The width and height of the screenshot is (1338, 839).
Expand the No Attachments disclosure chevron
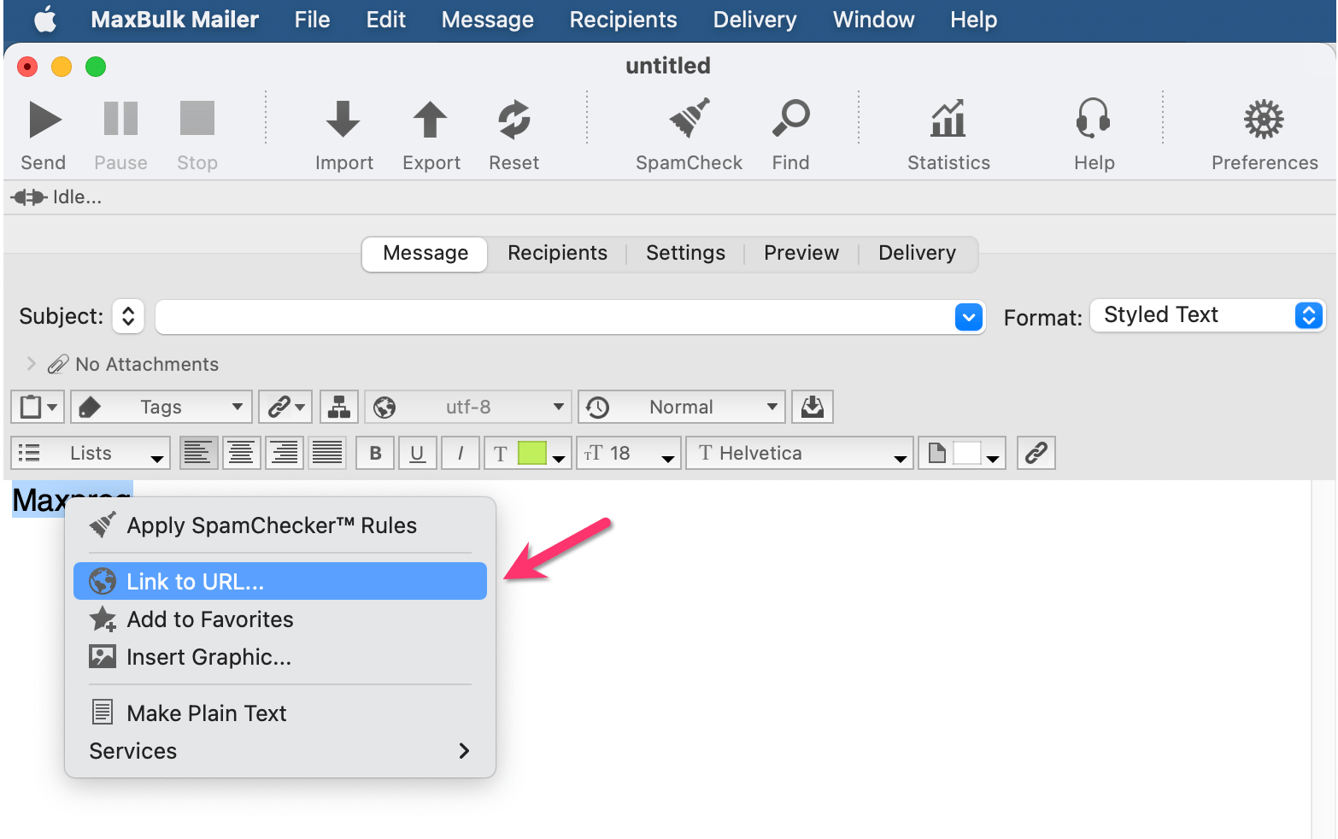tap(32, 364)
